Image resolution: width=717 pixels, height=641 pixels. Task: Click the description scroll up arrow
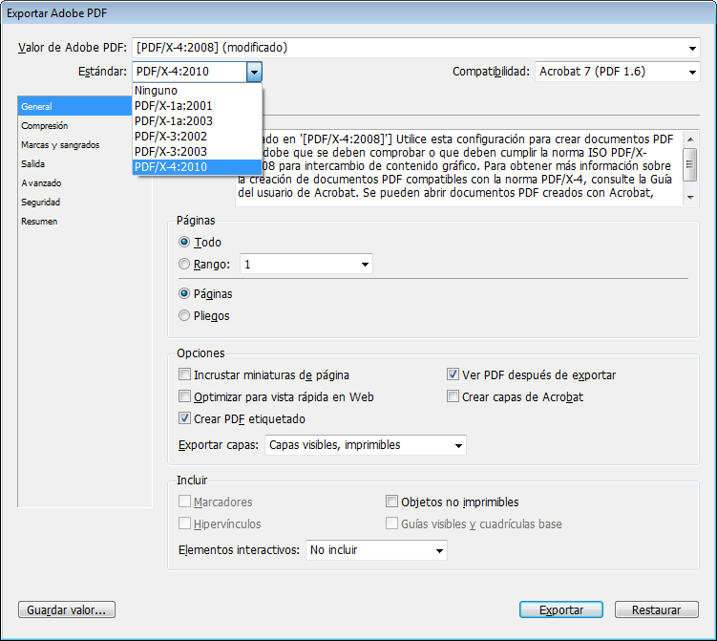click(690, 139)
